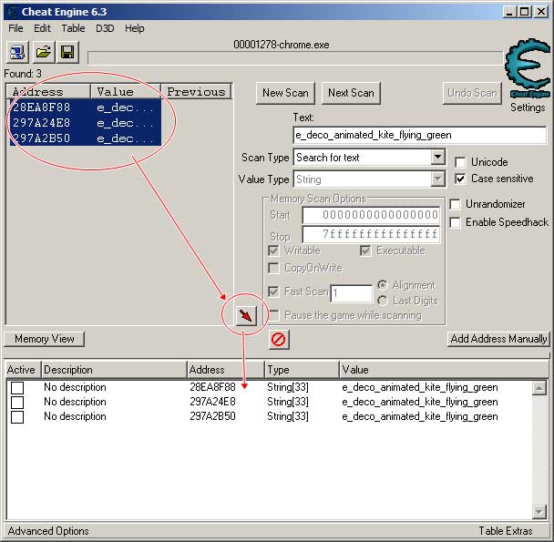The width and height of the screenshot is (554, 542).
Task: Select found result 297A2B50
Action: pyautogui.click(x=86, y=138)
